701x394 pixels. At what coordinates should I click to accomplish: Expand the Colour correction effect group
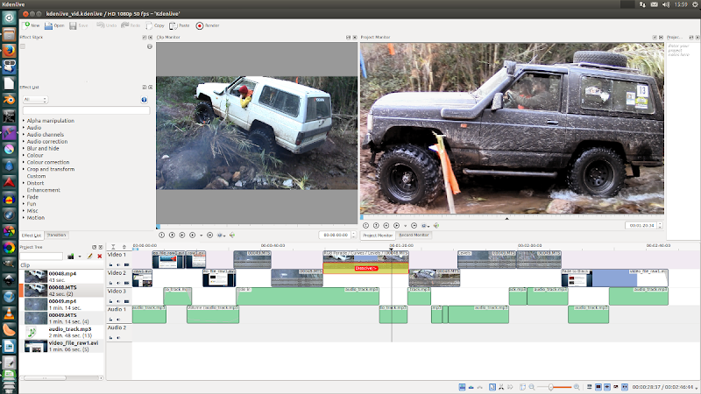[47, 162]
